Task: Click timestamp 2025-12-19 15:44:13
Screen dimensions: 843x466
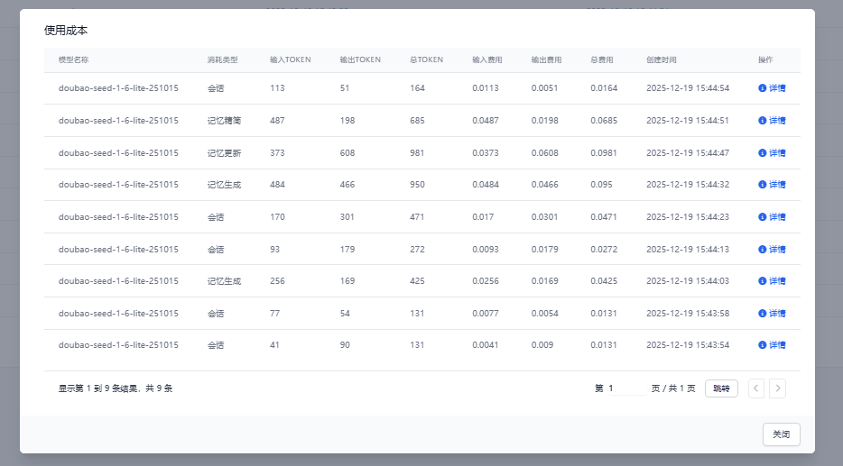Action: click(x=688, y=249)
